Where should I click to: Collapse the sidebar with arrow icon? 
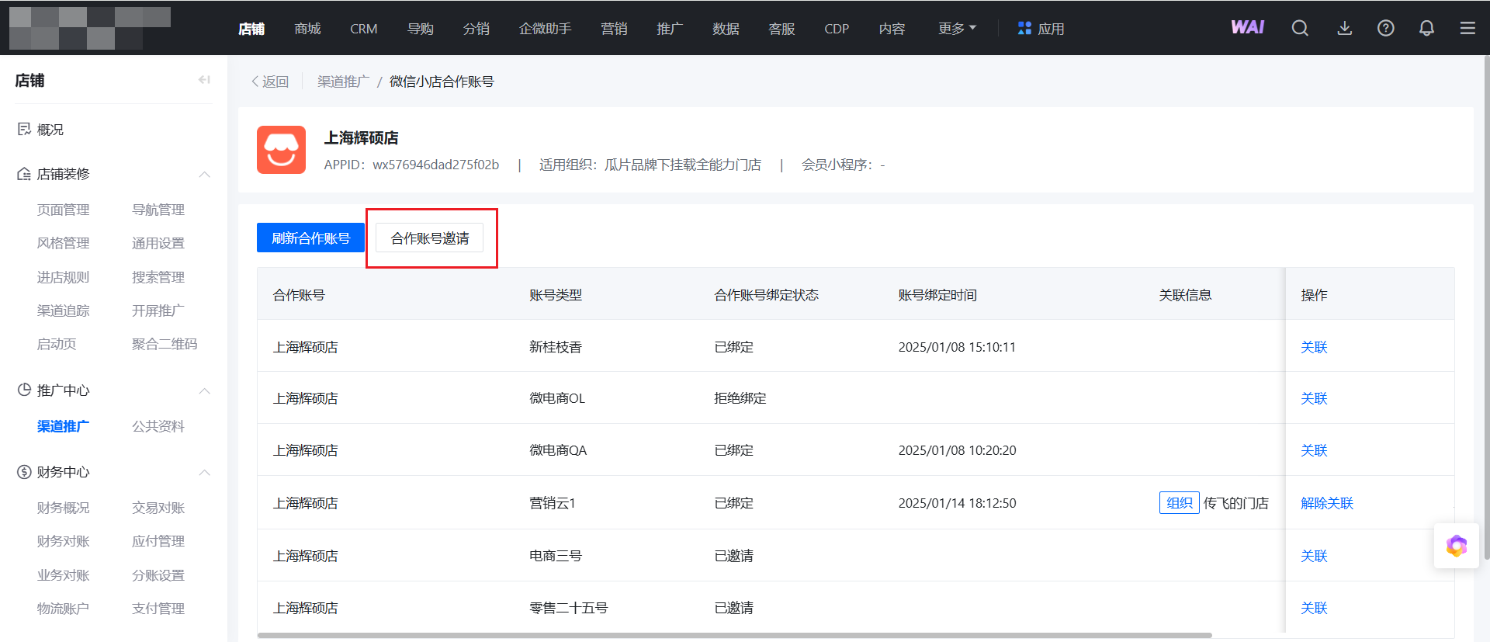[x=204, y=80]
